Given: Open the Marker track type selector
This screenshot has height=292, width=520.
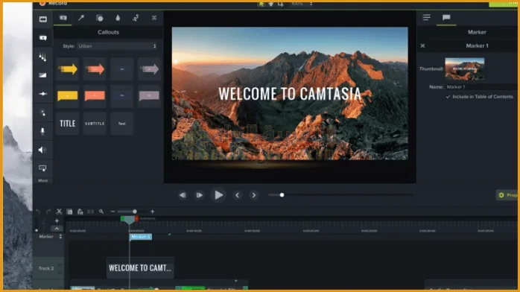Looking at the screenshot, I should pos(60,237).
